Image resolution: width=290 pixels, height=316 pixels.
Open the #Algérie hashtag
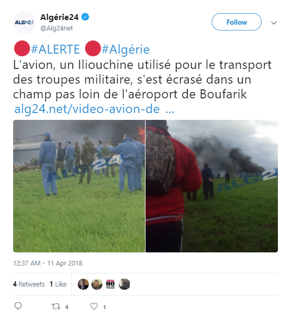pyautogui.click(x=126, y=49)
